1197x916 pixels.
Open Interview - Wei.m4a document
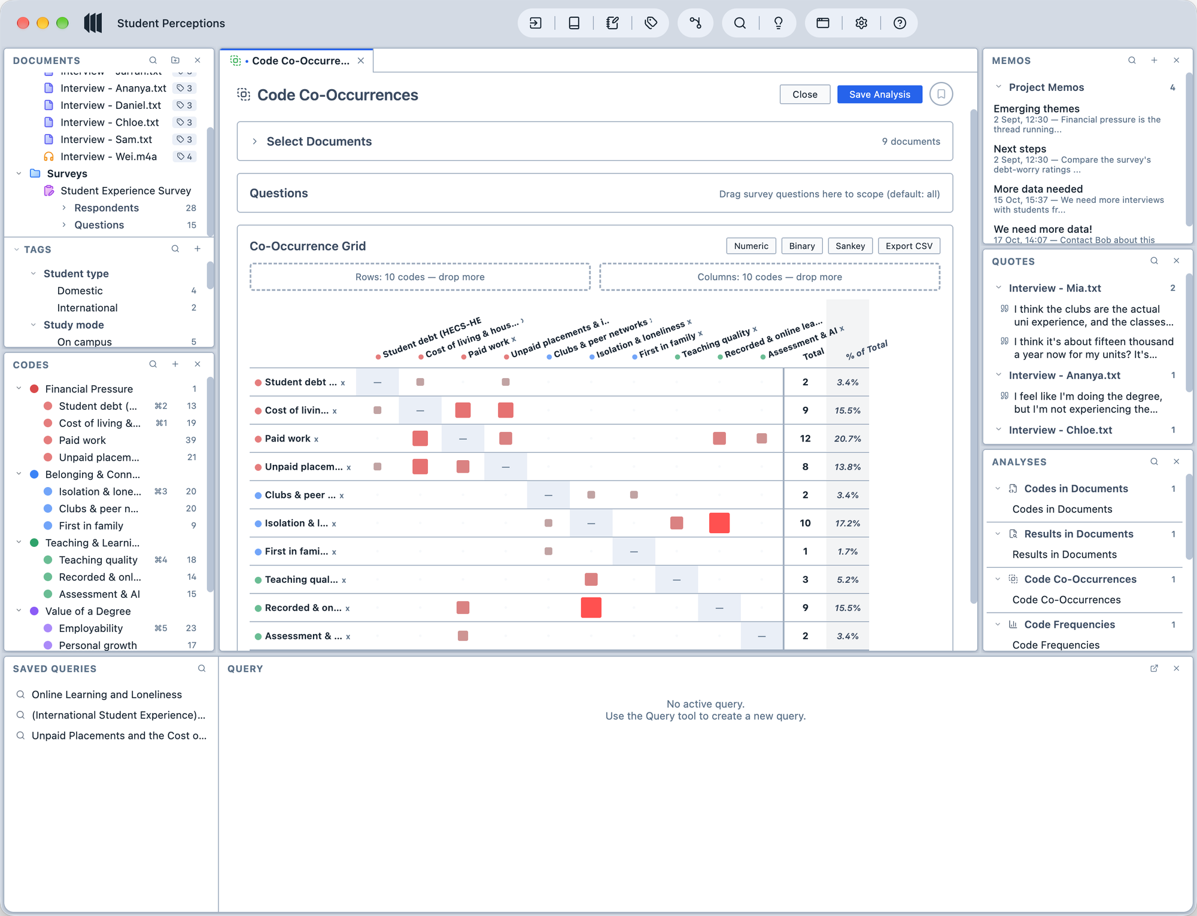109,156
